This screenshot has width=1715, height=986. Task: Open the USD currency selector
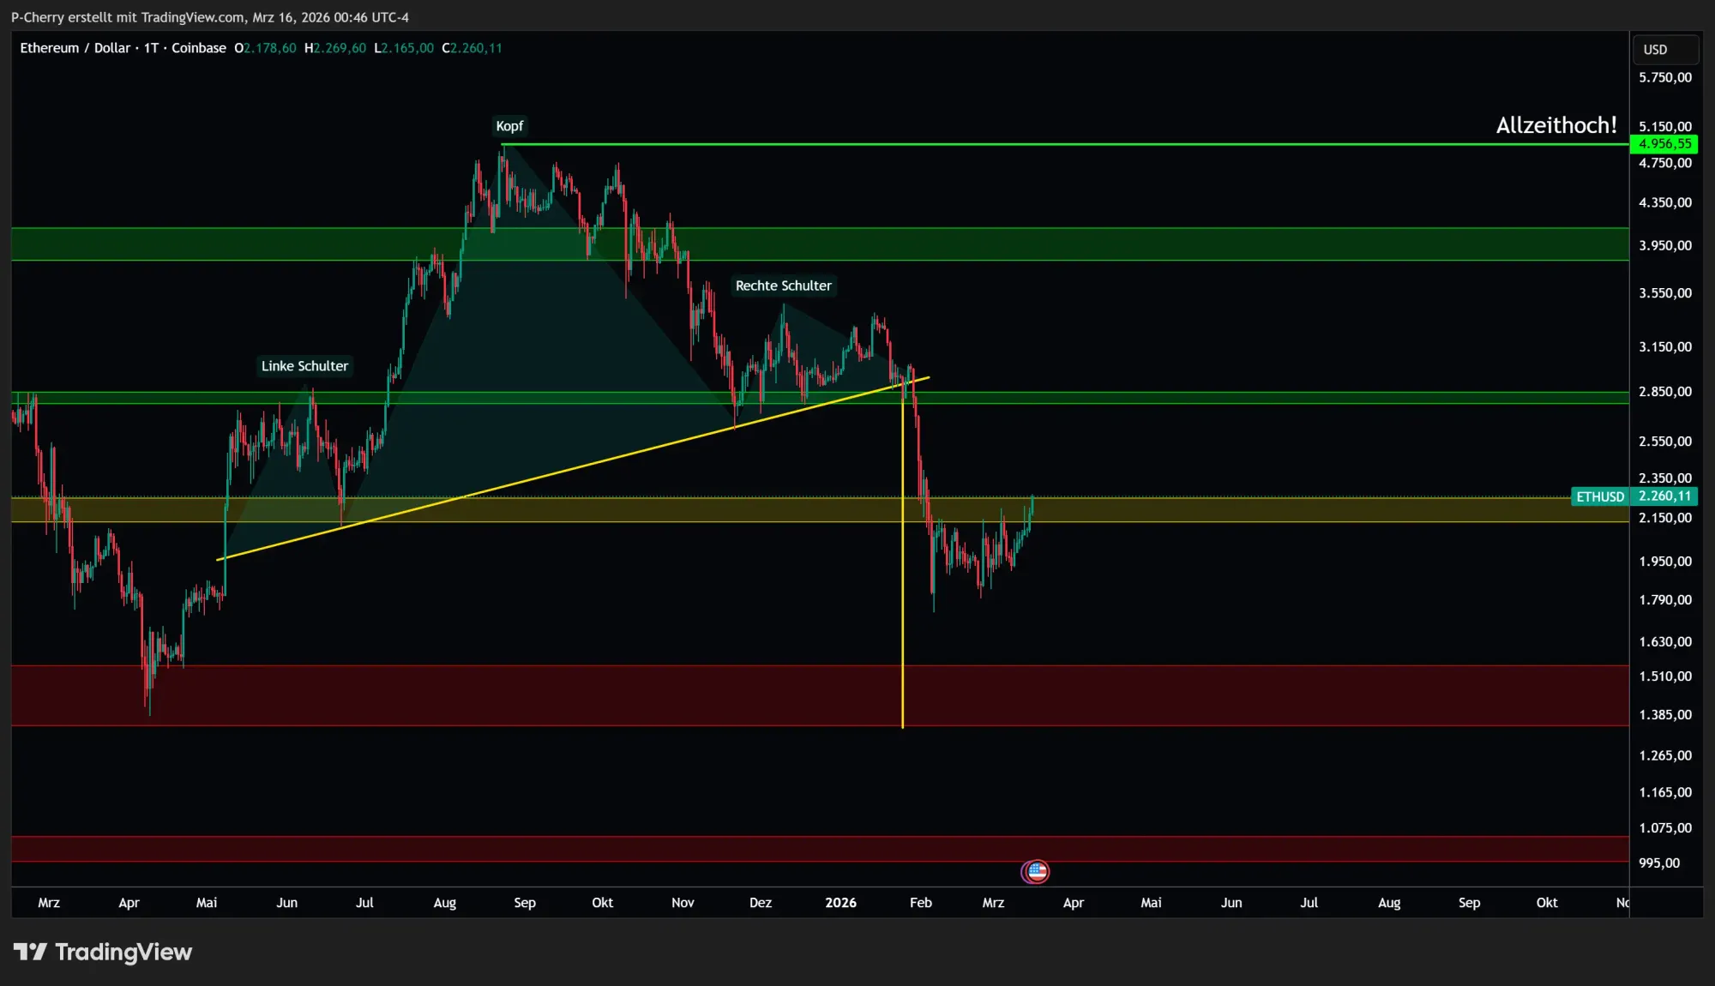tap(1664, 50)
